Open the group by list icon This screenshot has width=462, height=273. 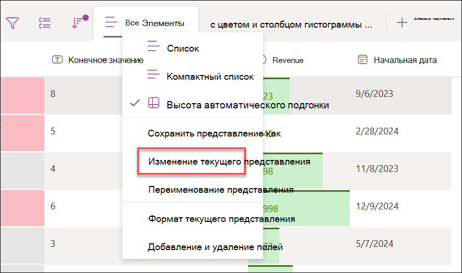pyautogui.click(x=45, y=23)
